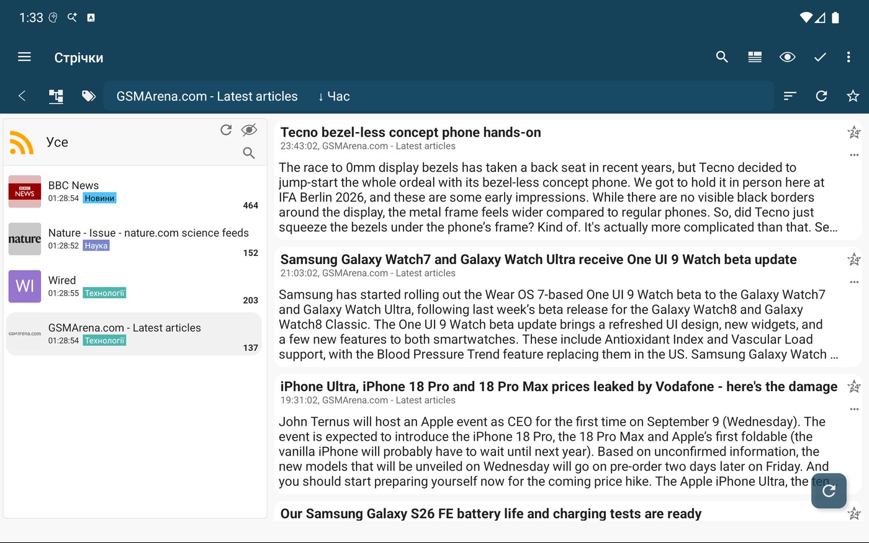Click the Tecno article summary text
The width and height of the screenshot is (869, 543).
click(x=558, y=197)
